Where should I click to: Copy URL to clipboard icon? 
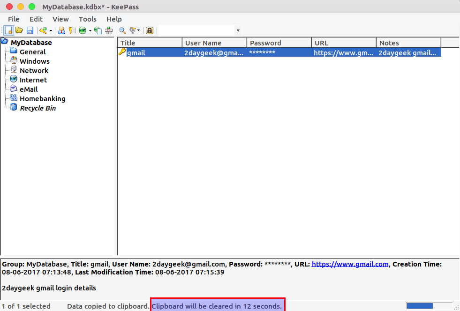pyautogui.click(x=98, y=30)
